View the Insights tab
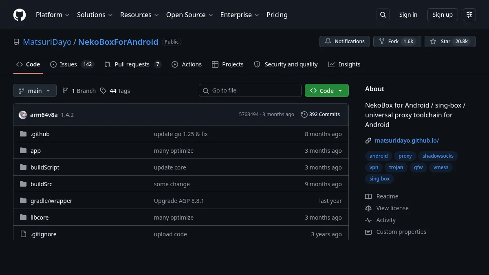The width and height of the screenshot is (489, 275). [344, 64]
